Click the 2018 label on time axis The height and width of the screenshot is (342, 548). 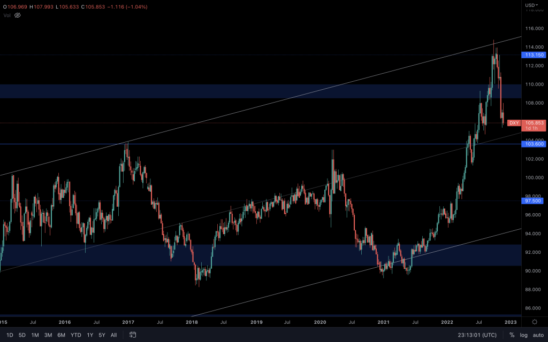(192, 322)
